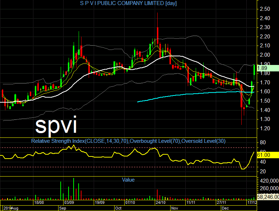Image resolution: width=279 pixels, height=211 pixels.
Task: Click the 1.70 price axis label
Action: coord(265,83)
